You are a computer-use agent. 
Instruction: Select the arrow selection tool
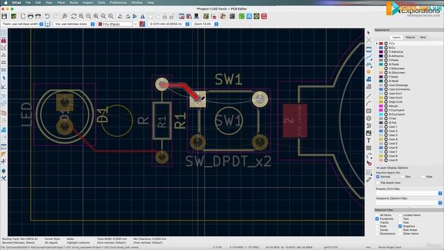(368, 33)
